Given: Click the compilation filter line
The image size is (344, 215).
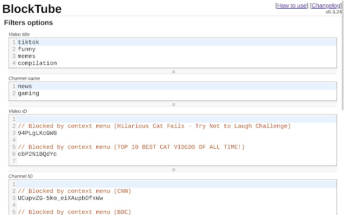Looking at the screenshot, I should coord(37,63).
